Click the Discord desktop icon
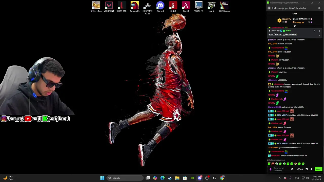 pyautogui.click(x=160, y=7)
